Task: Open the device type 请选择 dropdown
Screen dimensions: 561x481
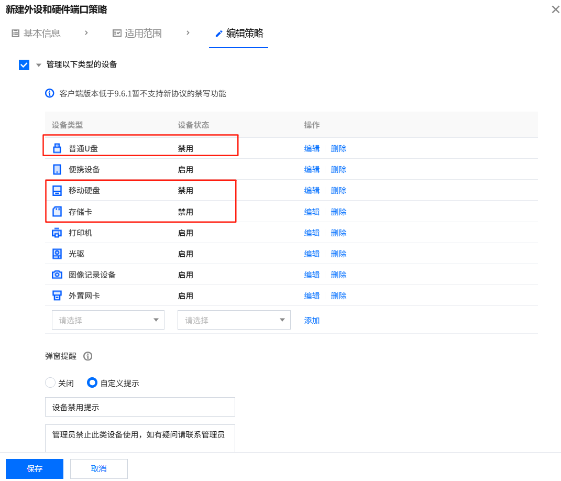Action: 108,320
